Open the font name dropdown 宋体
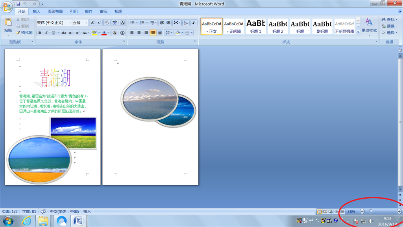Screen dimensions: 403x227 pos(70,23)
